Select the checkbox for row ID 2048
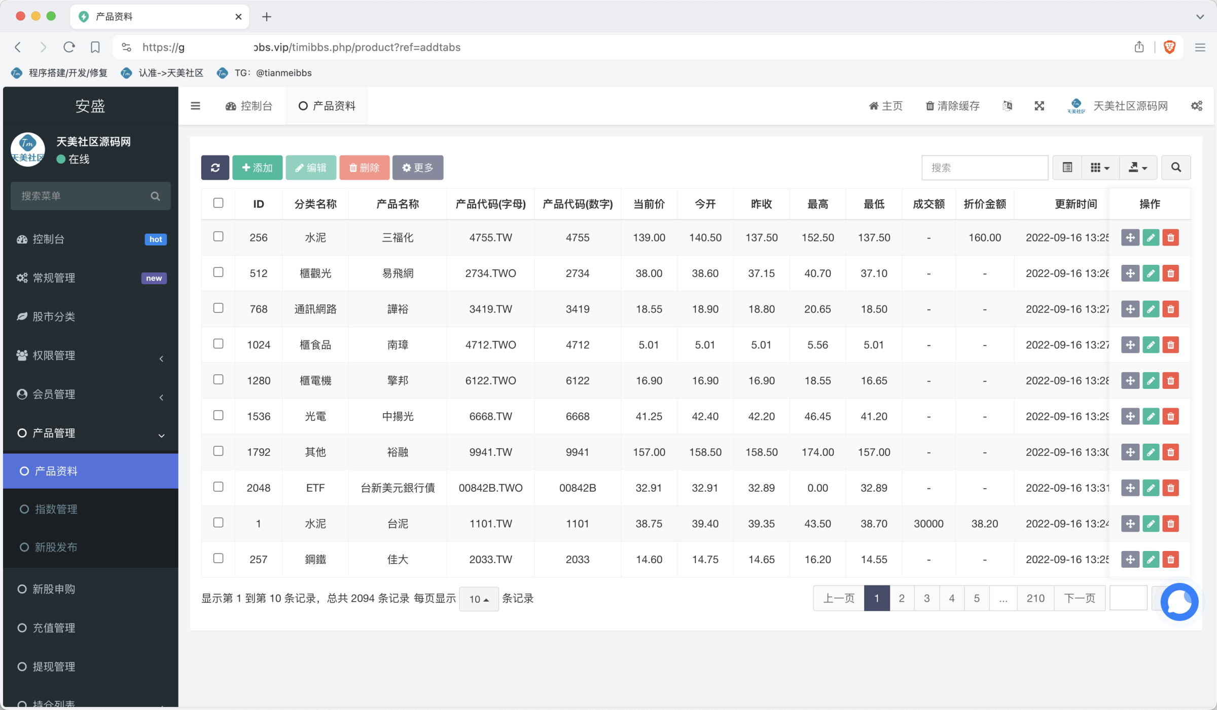This screenshot has width=1217, height=710. tap(218, 487)
